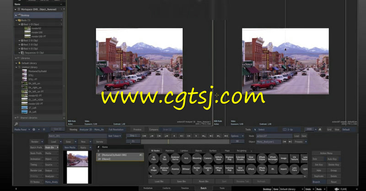Click the Load Bin button
This screenshot has width=366, height=191.
(159, 181)
